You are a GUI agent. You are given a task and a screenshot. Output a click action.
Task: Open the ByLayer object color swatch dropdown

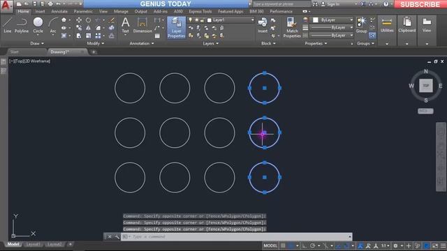pyautogui.click(x=332, y=20)
